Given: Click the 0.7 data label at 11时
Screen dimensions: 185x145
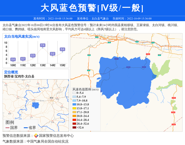Looking at the screenshot, I should (23, 58).
